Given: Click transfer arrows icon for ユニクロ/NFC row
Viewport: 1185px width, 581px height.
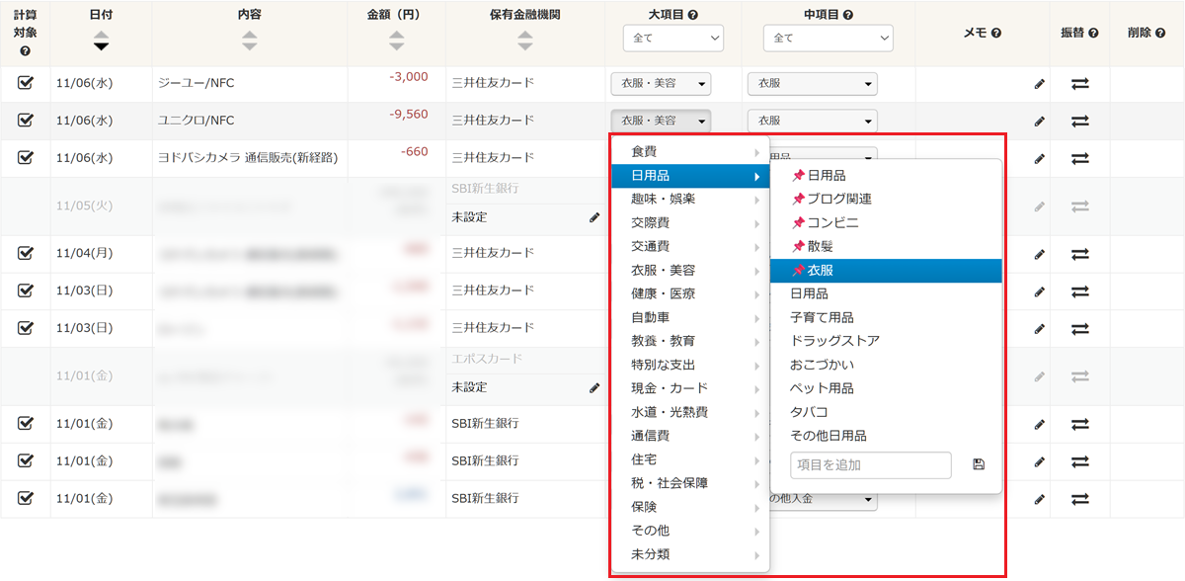Looking at the screenshot, I should click(1079, 122).
